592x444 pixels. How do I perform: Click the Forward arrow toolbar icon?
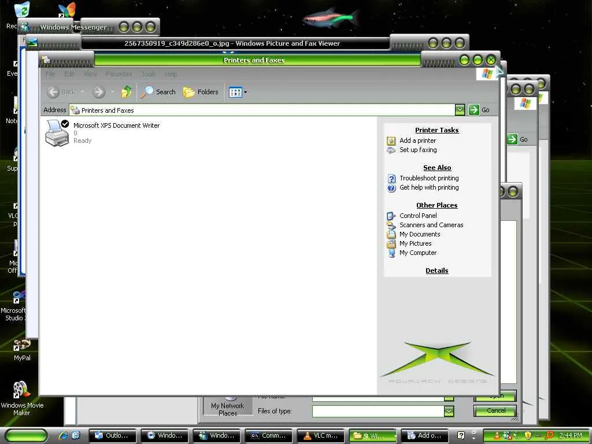point(99,92)
